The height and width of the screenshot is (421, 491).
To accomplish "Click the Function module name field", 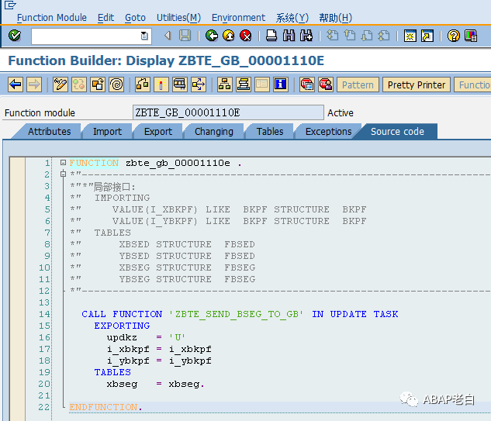I will point(228,112).
